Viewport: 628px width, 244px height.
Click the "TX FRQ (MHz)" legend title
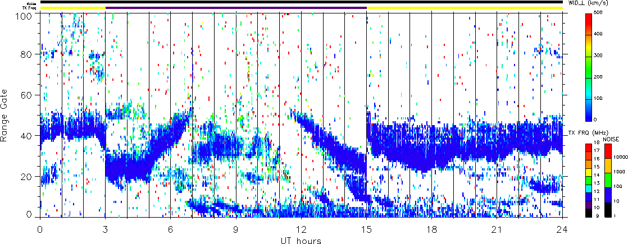(x=588, y=133)
